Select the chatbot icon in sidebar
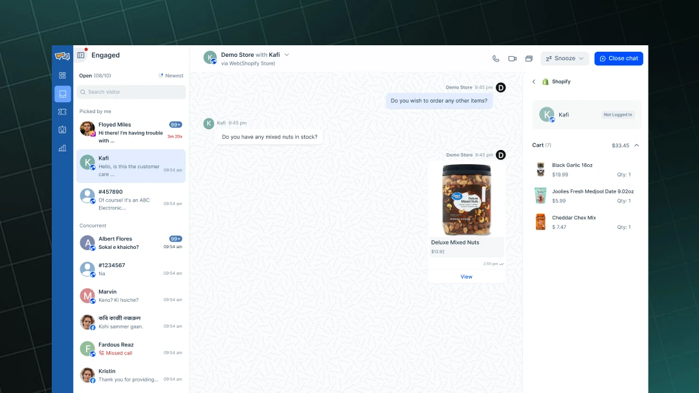 pos(62,130)
